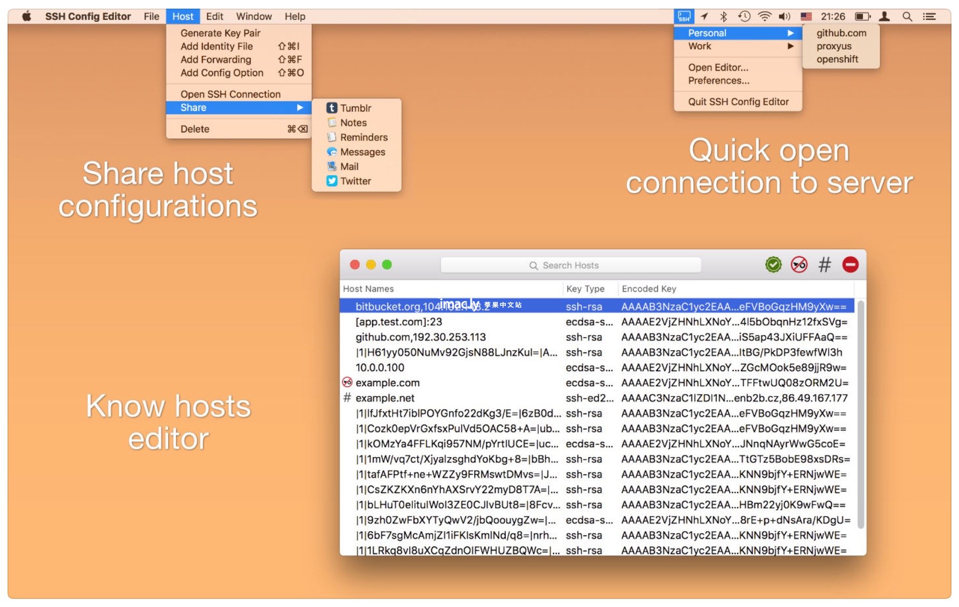Expand the Work submenu arrow
Viewport: 959px width, 607px height.
click(x=790, y=46)
